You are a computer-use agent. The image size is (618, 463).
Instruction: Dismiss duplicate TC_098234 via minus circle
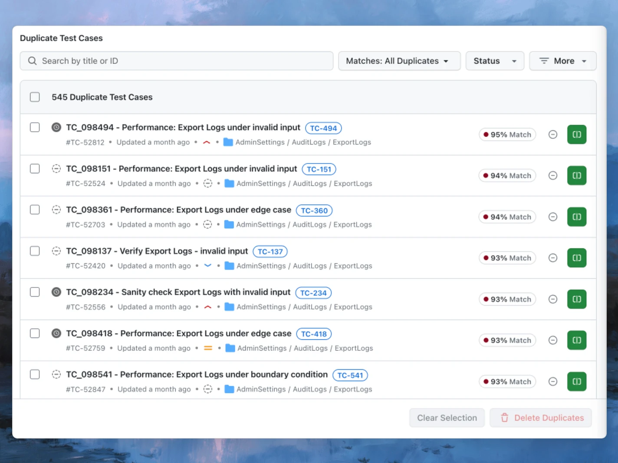coord(553,299)
